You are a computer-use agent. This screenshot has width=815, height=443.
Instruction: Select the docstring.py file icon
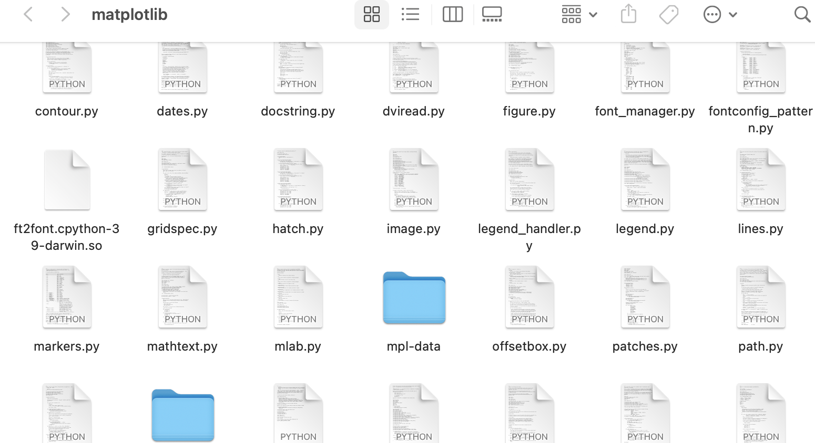pyautogui.click(x=298, y=67)
